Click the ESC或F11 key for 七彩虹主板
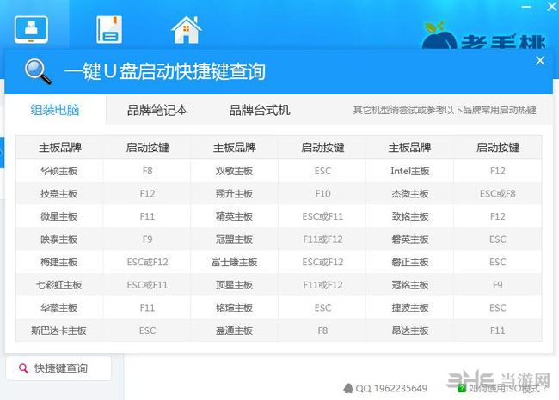 tap(147, 285)
